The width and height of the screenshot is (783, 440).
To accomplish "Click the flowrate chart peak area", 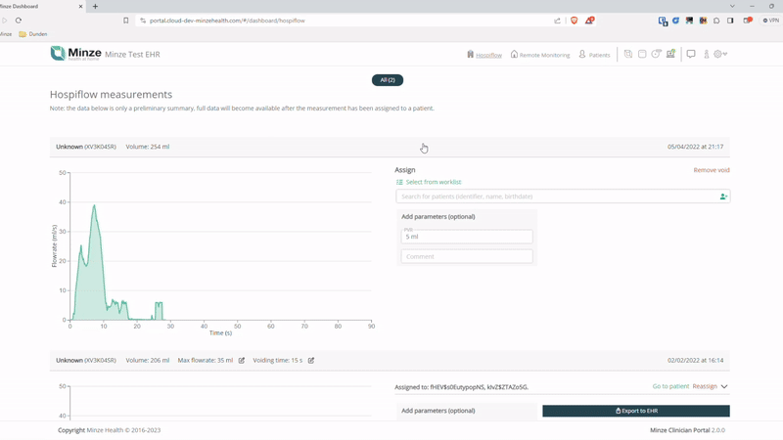I will pyautogui.click(x=94, y=207).
